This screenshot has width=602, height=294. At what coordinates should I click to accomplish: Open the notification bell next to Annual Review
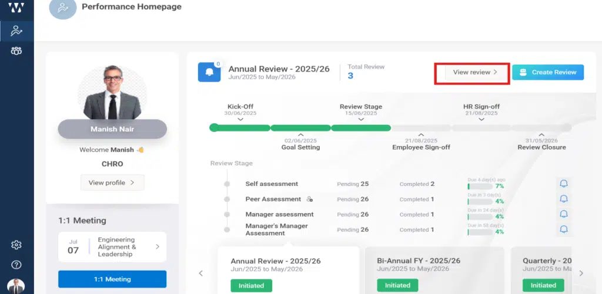[x=209, y=72]
